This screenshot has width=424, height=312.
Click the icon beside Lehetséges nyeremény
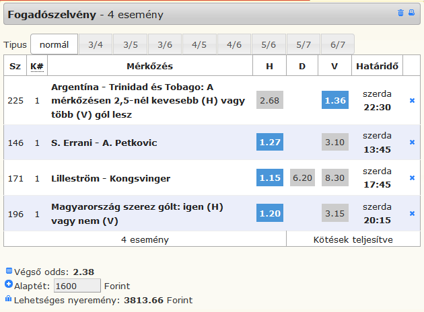[x=8, y=298]
